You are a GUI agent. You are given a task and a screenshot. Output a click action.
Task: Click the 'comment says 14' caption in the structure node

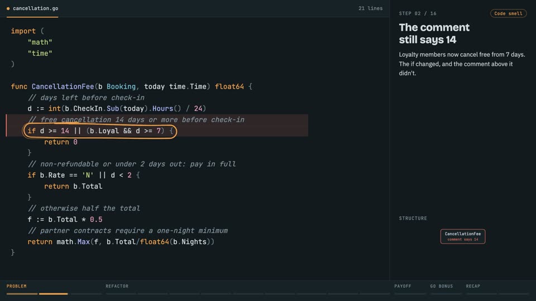point(462,240)
